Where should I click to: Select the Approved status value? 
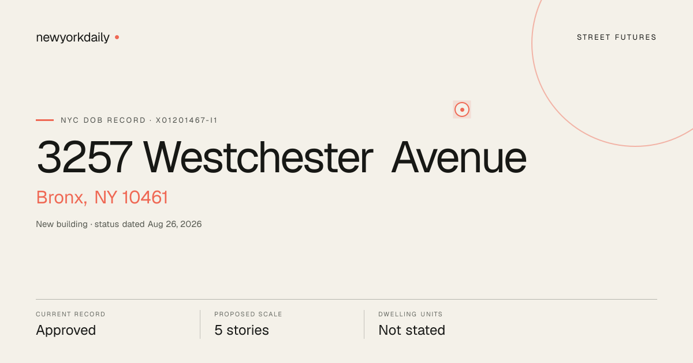click(x=66, y=331)
